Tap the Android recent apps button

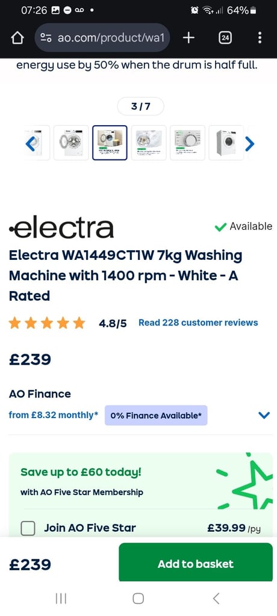(x=61, y=599)
